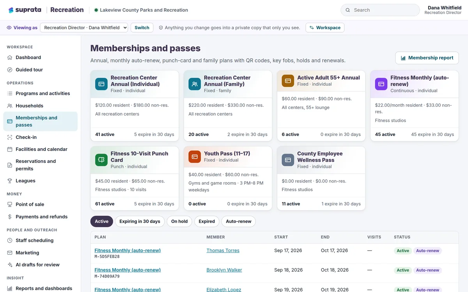Click the Suprata logo icon
This screenshot has width=468, height=292.
pos(11,10)
